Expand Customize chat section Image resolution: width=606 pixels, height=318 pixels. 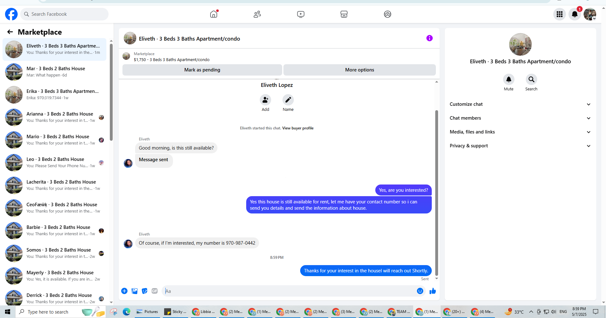[x=520, y=104]
